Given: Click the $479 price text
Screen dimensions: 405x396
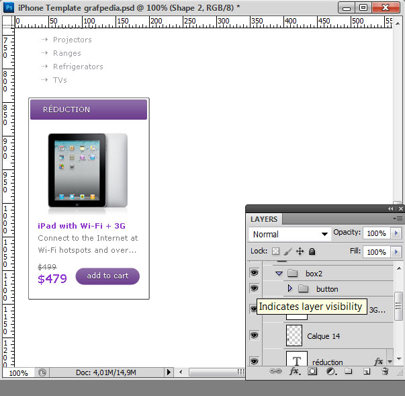Looking at the screenshot, I should 52,279.
